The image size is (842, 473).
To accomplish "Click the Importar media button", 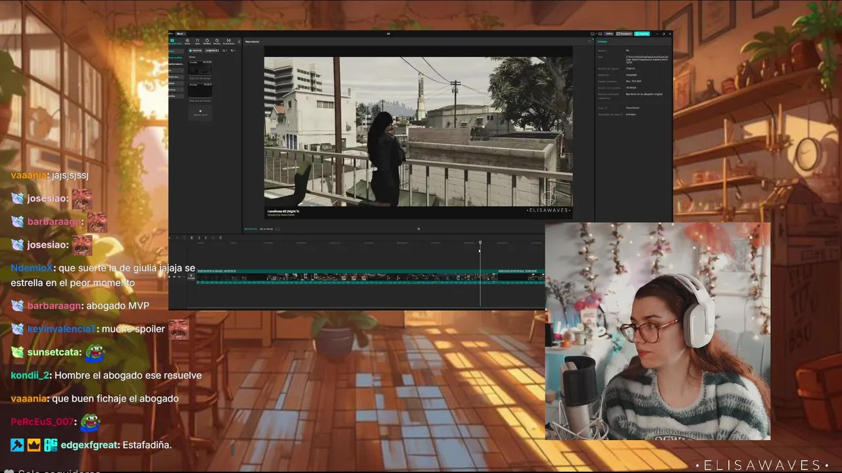I will point(195,51).
